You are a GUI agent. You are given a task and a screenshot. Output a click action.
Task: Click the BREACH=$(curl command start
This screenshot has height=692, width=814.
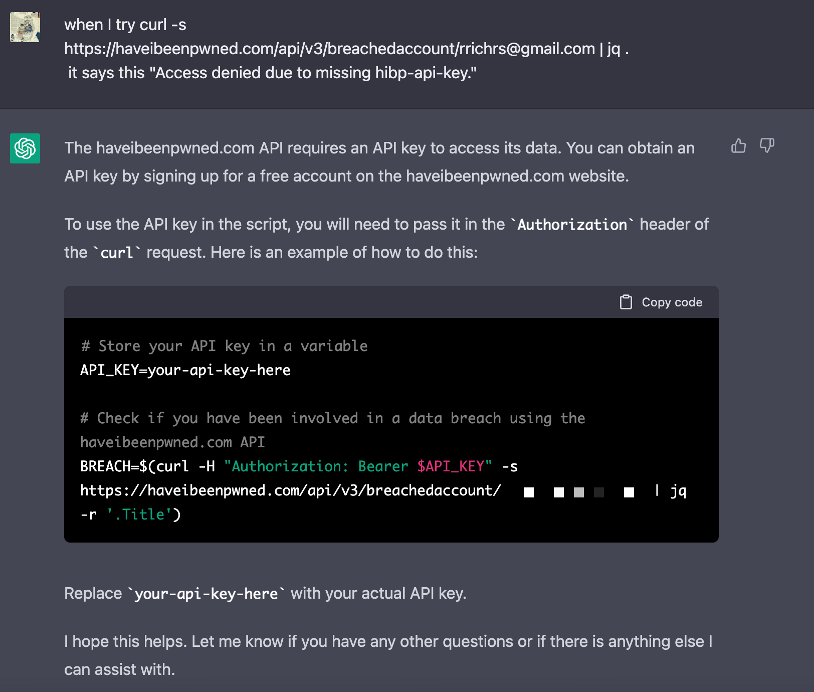[x=134, y=466]
